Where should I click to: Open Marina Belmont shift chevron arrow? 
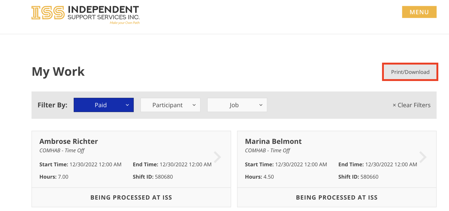coord(423,157)
